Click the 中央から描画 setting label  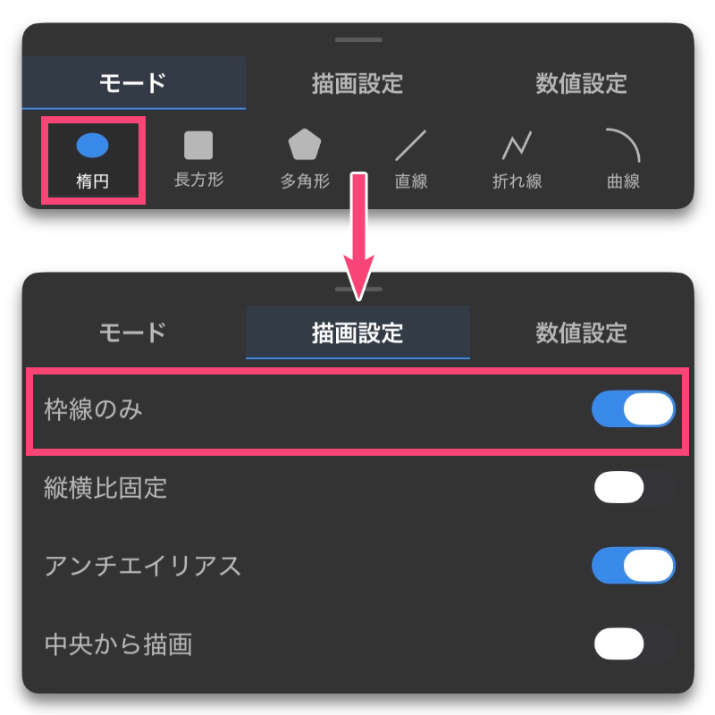pyautogui.click(x=118, y=644)
